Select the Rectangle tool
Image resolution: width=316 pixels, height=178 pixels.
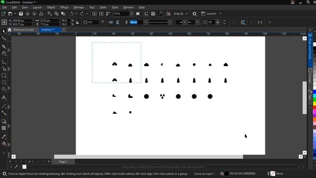point(3,76)
